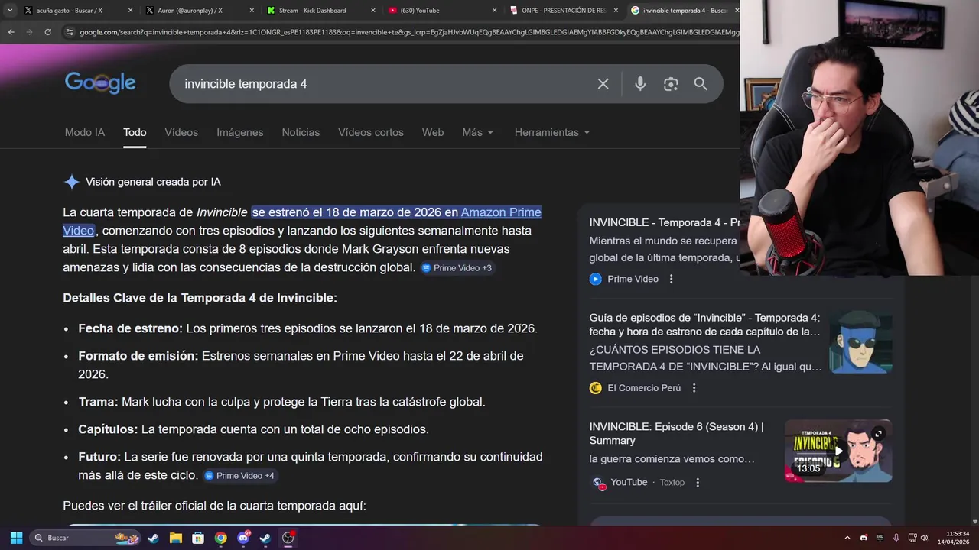Go to the Google logo homepage
The height and width of the screenshot is (550, 979).
click(x=100, y=83)
